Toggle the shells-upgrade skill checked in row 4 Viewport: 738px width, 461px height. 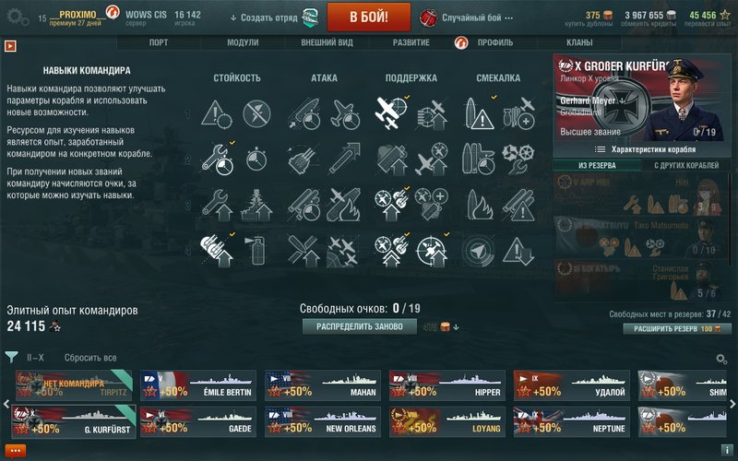click(218, 251)
